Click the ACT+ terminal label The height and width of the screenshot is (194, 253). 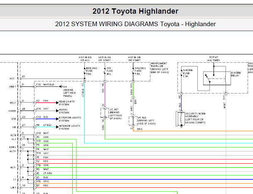(x=13, y=151)
